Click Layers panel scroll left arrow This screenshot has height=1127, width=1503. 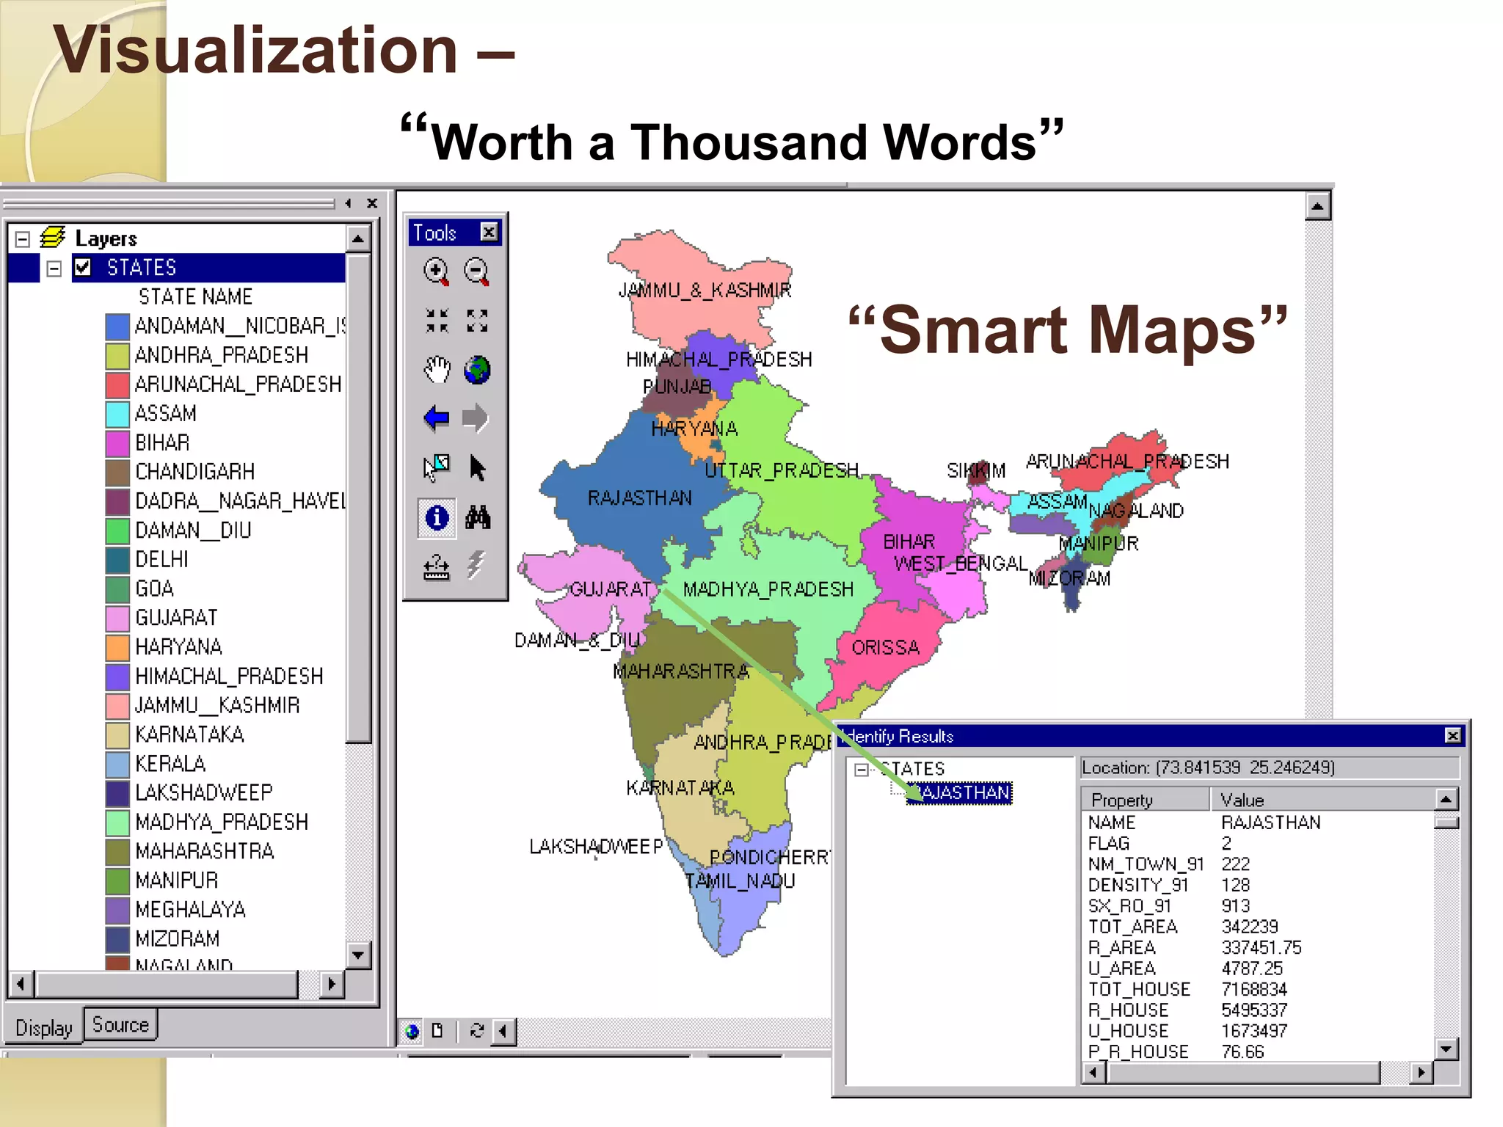click(21, 983)
